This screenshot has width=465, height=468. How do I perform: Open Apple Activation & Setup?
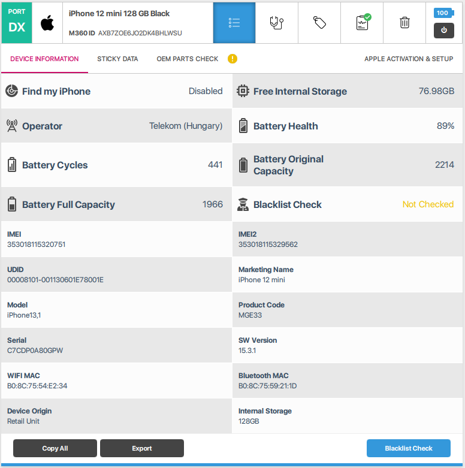click(409, 59)
